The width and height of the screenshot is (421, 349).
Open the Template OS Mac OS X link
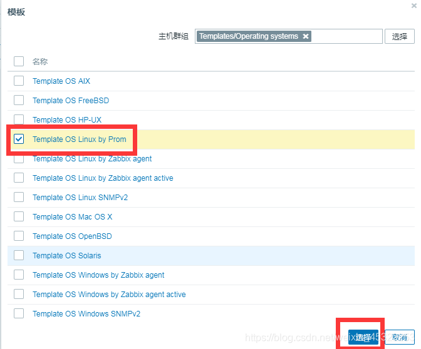73,216
